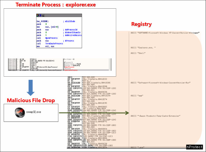Click the ASCII "Explorer.exe, " string

143,48
